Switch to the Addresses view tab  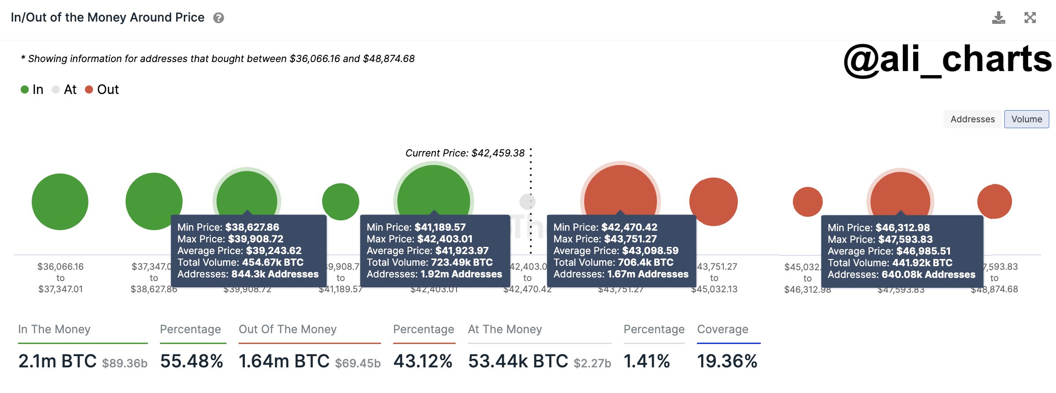pos(972,119)
